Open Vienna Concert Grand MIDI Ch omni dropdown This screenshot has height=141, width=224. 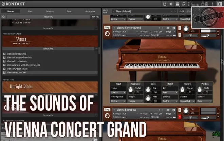[x=126, y=35]
